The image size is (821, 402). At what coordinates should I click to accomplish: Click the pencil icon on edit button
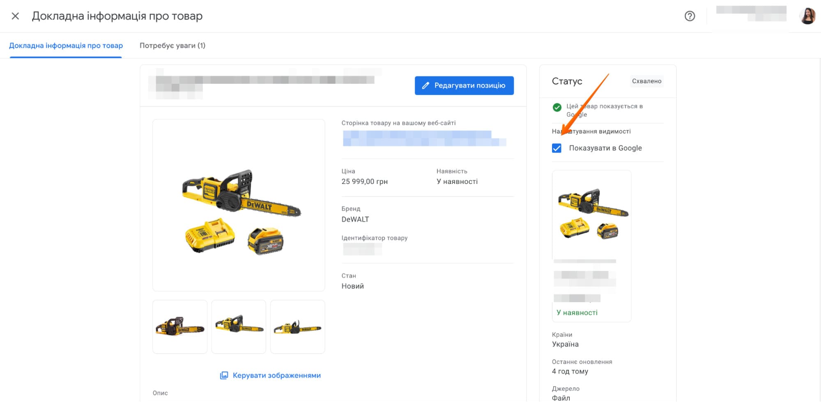426,85
